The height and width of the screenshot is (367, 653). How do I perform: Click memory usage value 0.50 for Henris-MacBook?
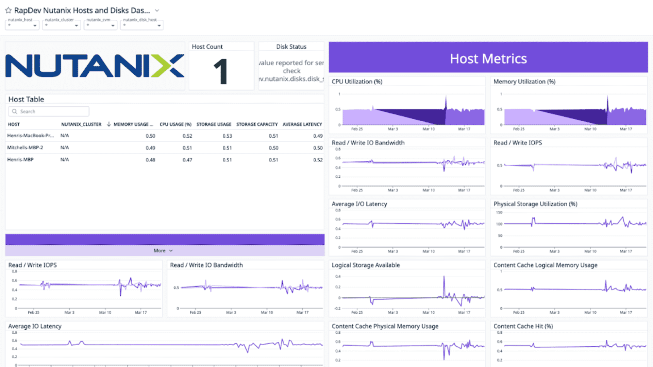click(150, 136)
